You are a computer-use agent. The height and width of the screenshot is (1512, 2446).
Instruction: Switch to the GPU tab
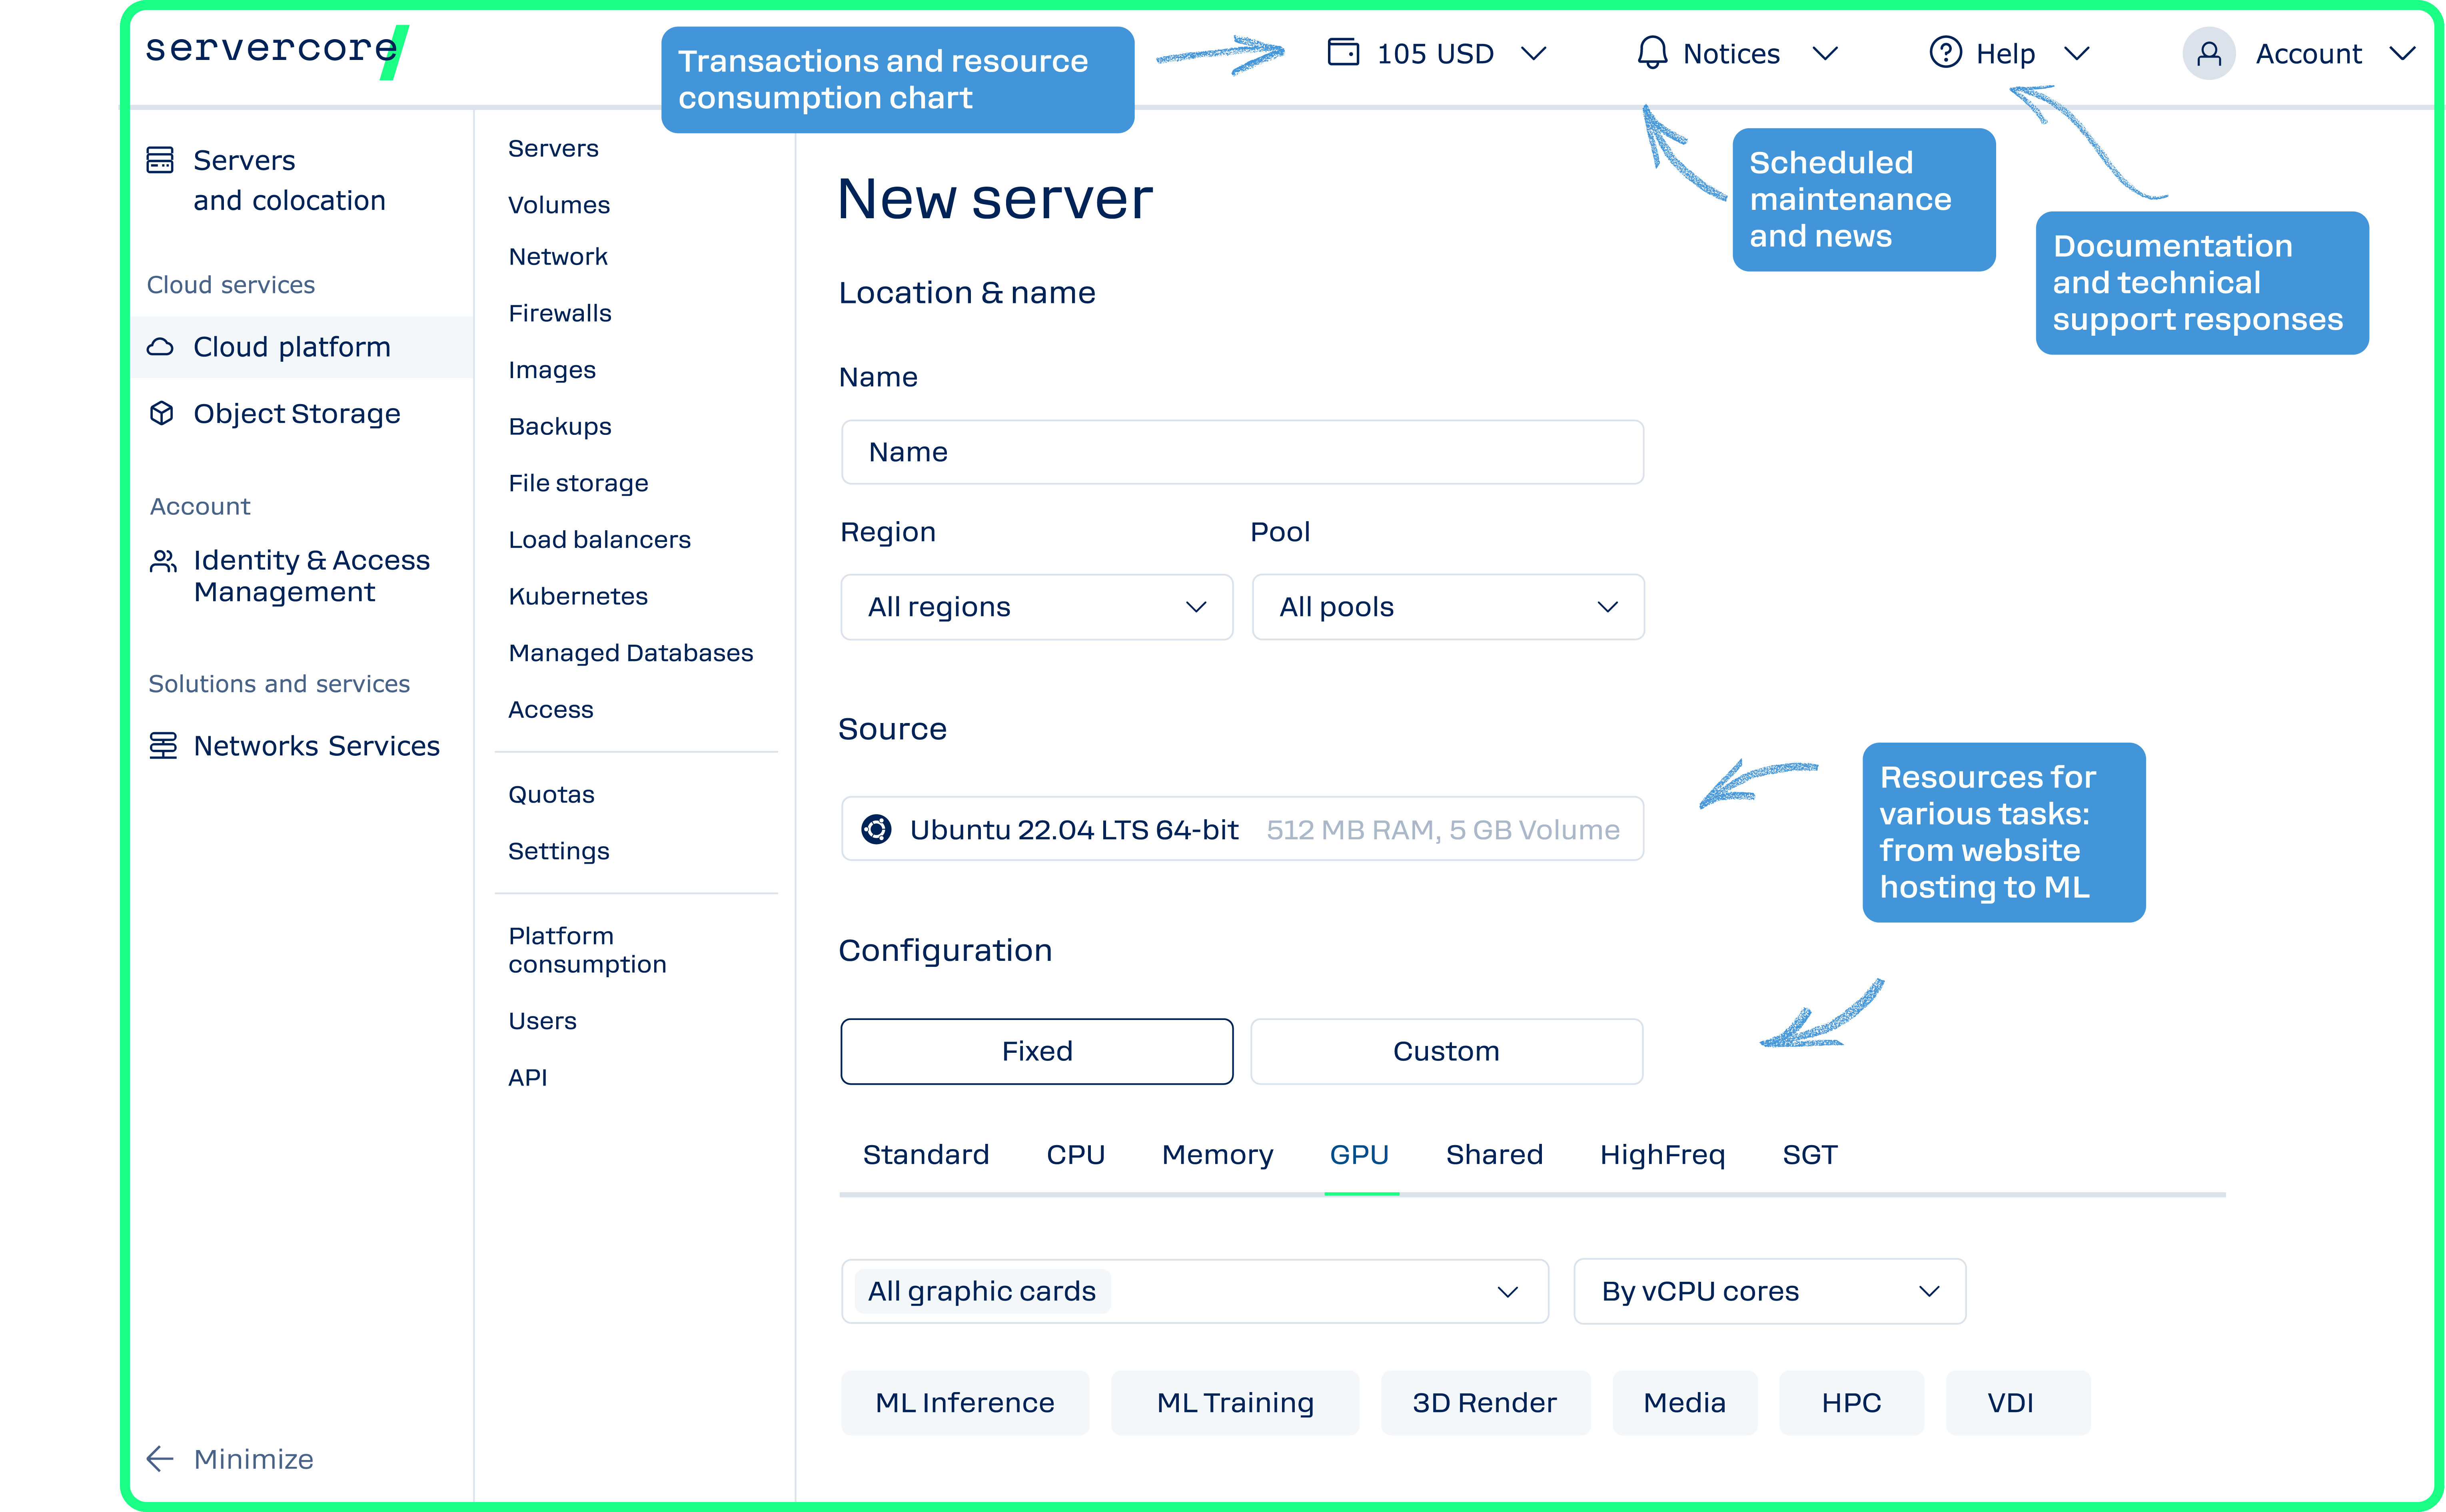pos(1360,1155)
